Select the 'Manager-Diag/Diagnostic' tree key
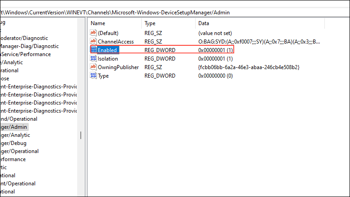 pyautogui.click(x=29, y=46)
